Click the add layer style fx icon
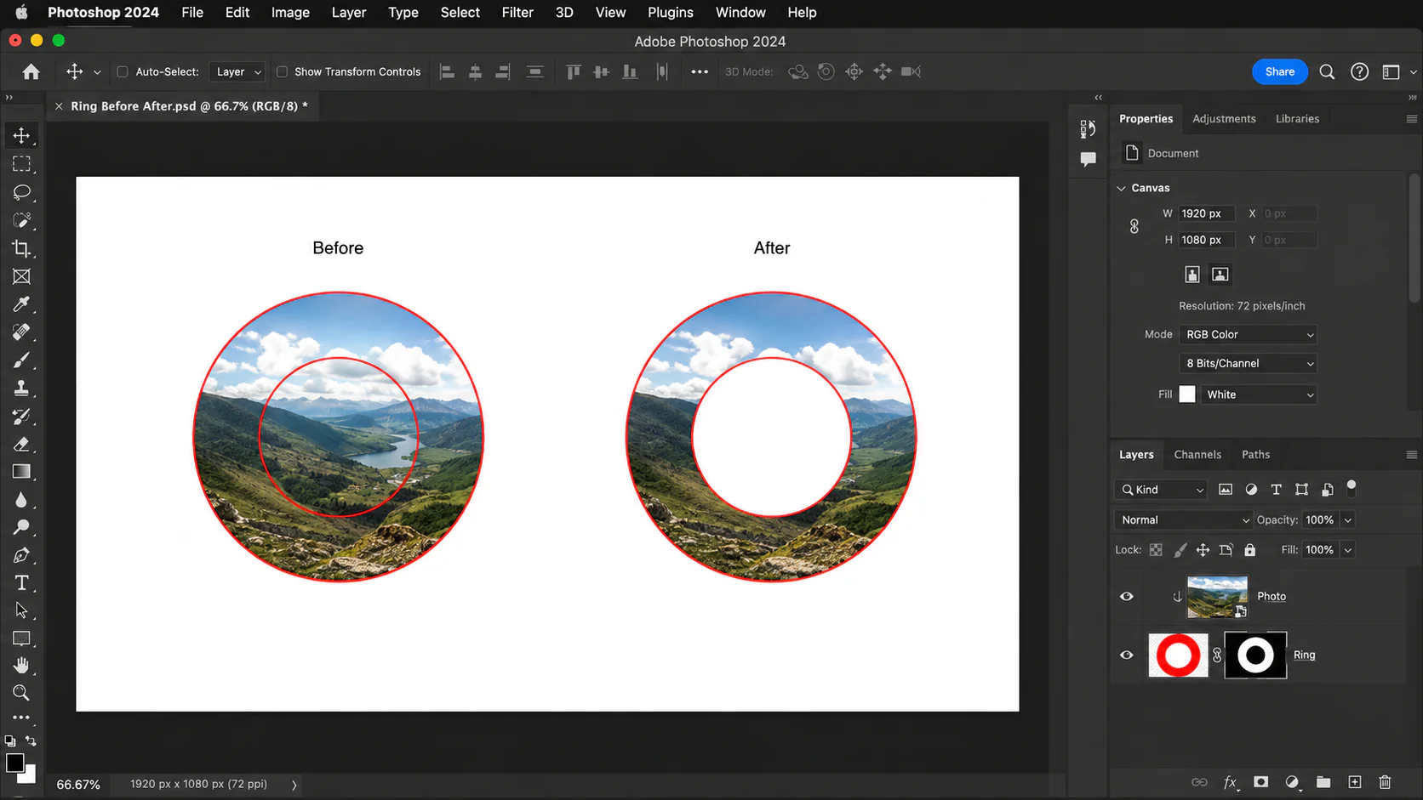Screen dimensions: 1423x800 tap(1231, 782)
